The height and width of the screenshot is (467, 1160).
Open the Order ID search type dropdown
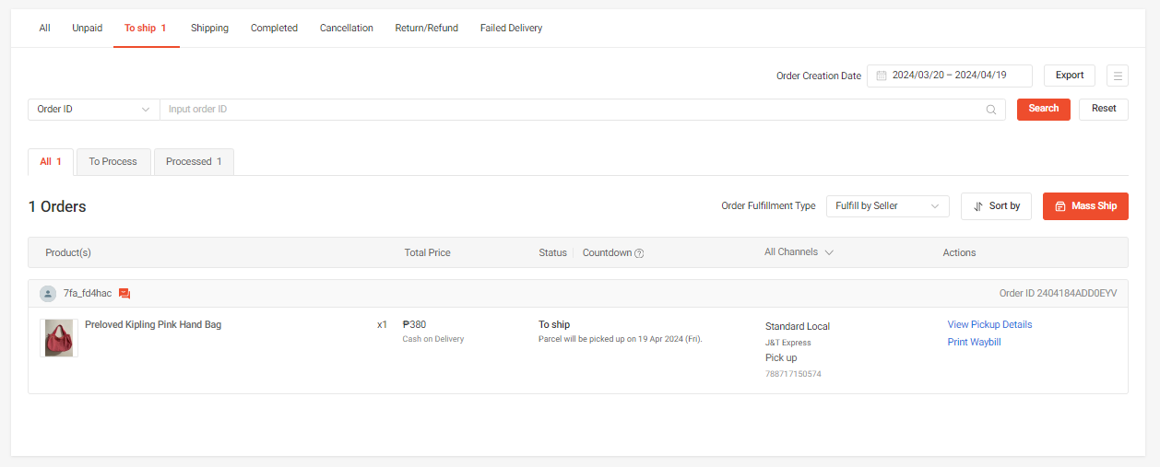93,110
